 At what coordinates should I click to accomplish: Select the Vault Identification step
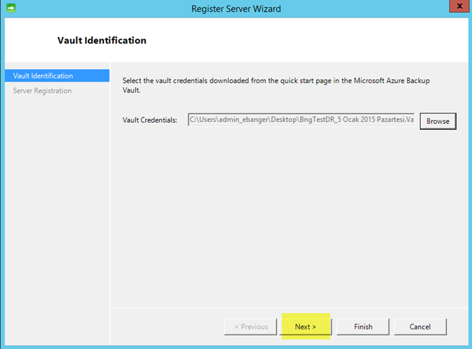click(x=57, y=76)
